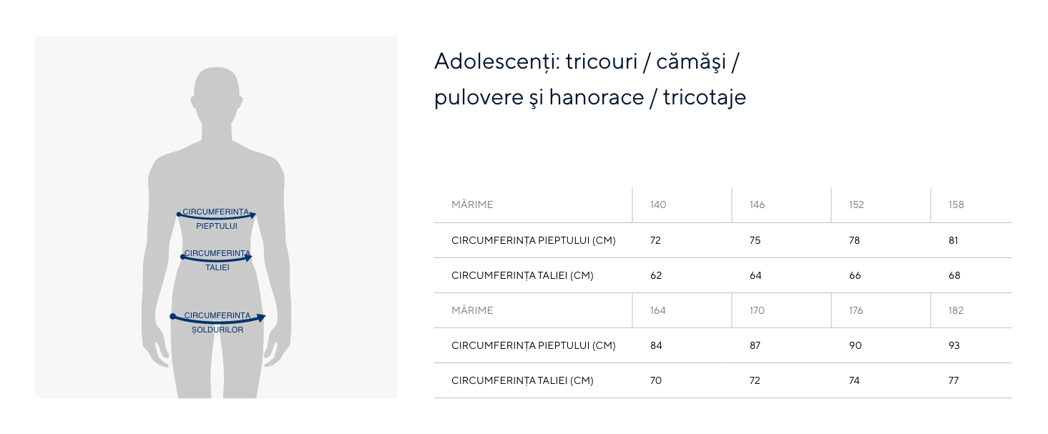The height and width of the screenshot is (434, 1048).
Task: Click chest circumference value 81
Action: 954,241
